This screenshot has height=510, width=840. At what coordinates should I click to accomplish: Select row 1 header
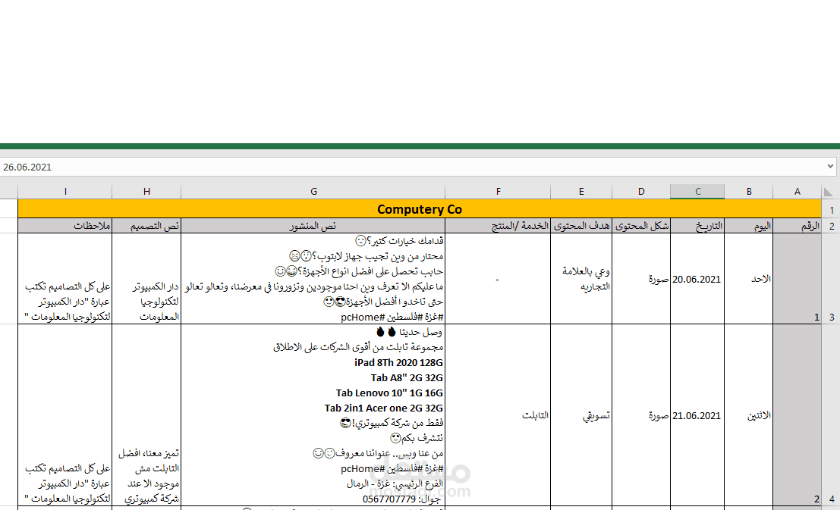pyautogui.click(x=831, y=209)
